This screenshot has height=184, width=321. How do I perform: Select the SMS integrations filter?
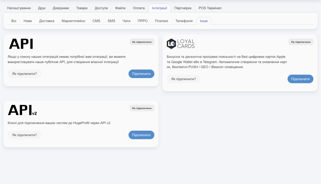[111, 21]
